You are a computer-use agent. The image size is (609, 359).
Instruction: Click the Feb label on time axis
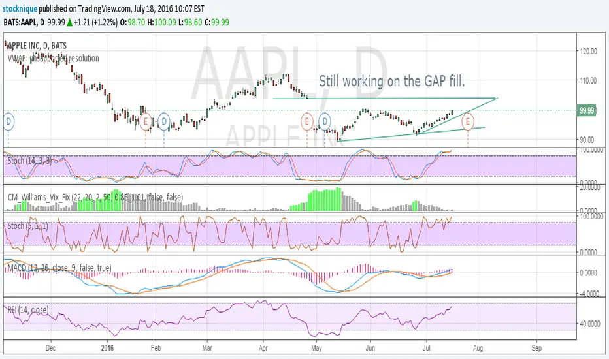point(156,348)
